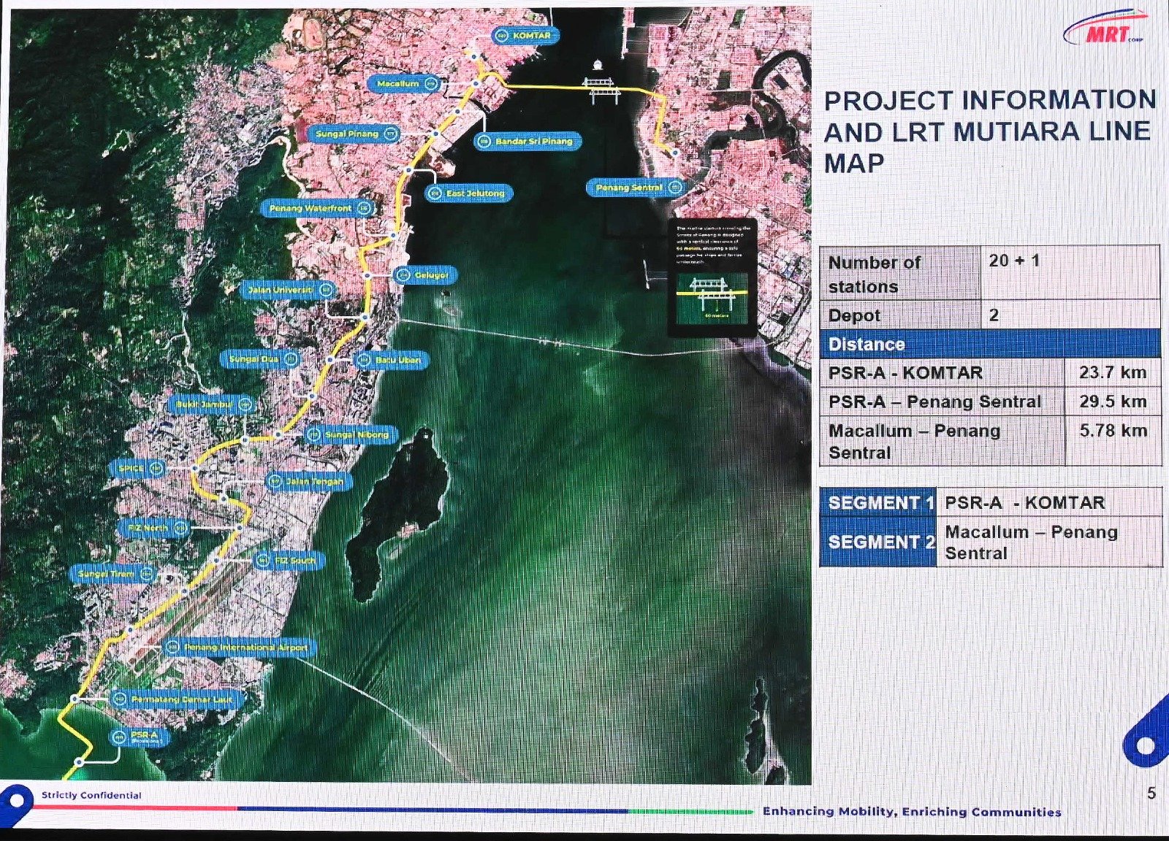Select the SEGMENT 1 blue cell
The image size is (1169, 841).
pyautogui.click(x=877, y=502)
